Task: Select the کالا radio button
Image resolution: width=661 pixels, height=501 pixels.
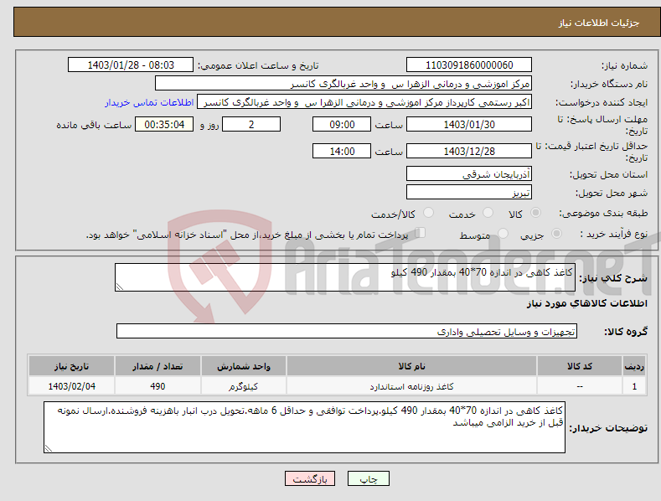Action: point(535,213)
